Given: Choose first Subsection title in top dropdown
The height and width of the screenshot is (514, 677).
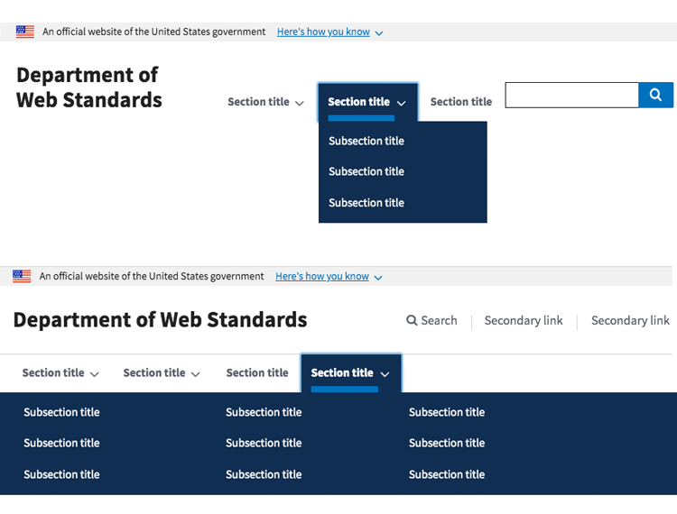Looking at the screenshot, I should click(366, 141).
